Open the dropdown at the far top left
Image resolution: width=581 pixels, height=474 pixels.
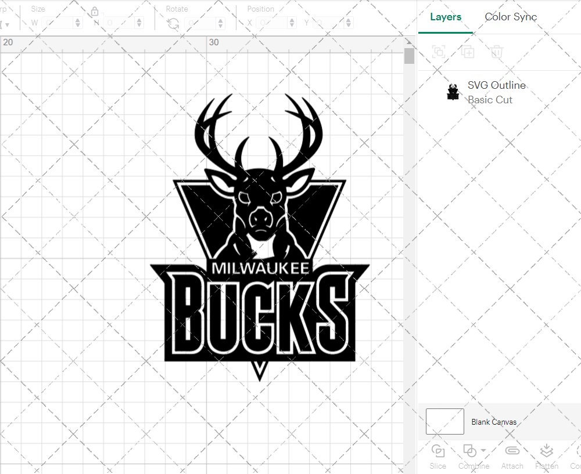pos(6,23)
